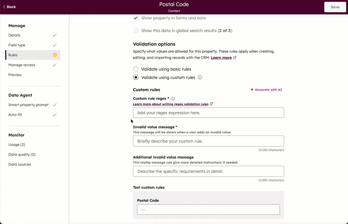
Task: Click the info icon beside Validate using custom rules
Action: coord(200,77)
